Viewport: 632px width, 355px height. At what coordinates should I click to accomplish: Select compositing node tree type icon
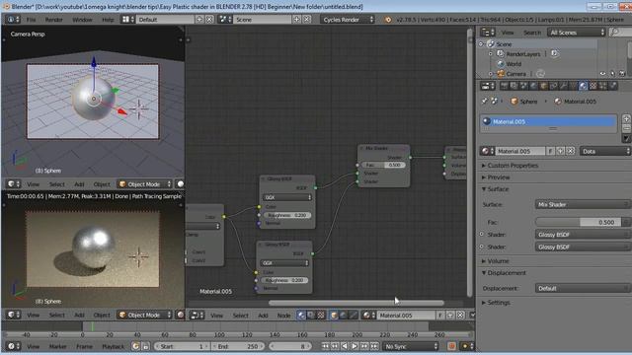click(x=311, y=316)
